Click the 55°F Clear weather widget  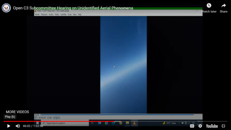169,123
